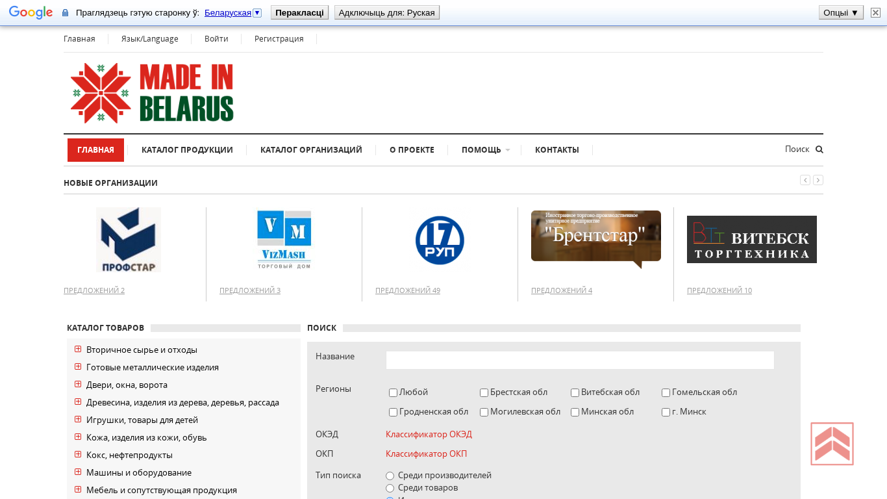
Task: Open the Профстар organization logo
Action: point(129,240)
